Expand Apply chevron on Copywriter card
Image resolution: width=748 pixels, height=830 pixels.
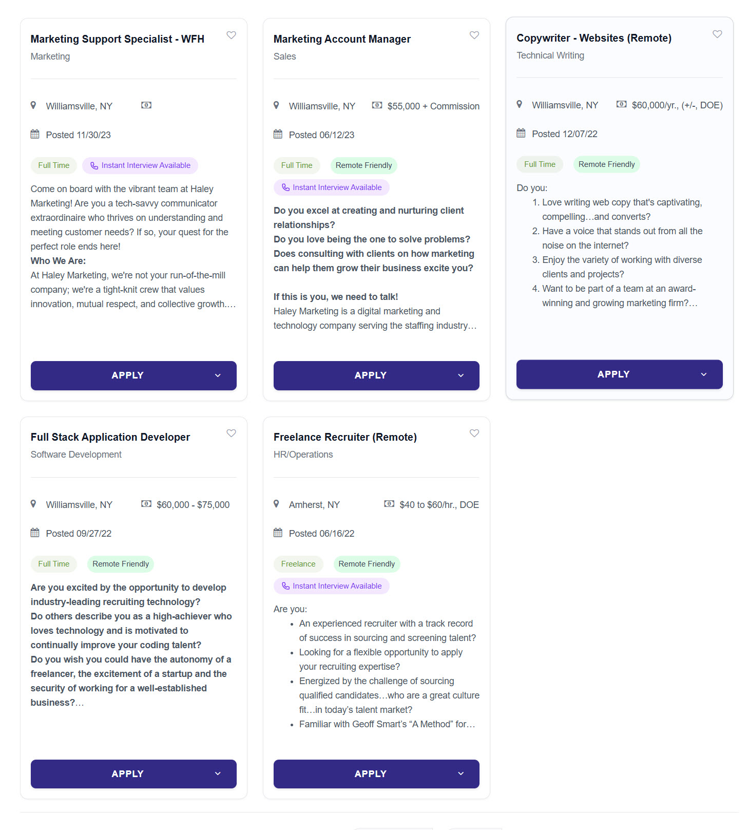point(703,374)
